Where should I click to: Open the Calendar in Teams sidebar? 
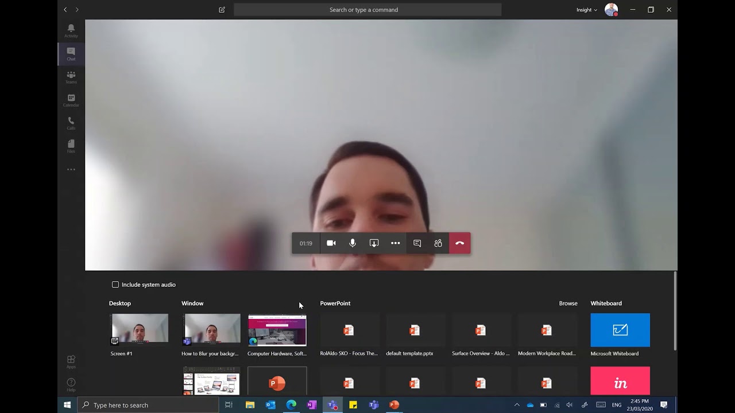pyautogui.click(x=71, y=100)
